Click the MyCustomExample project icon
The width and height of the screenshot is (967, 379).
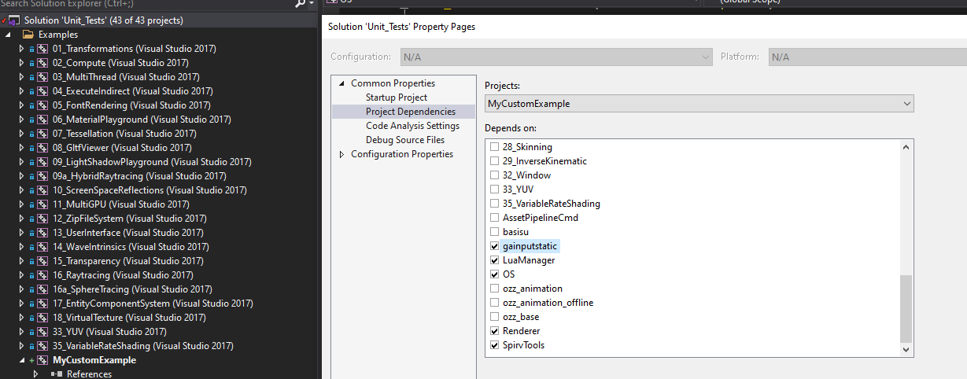click(x=42, y=360)
